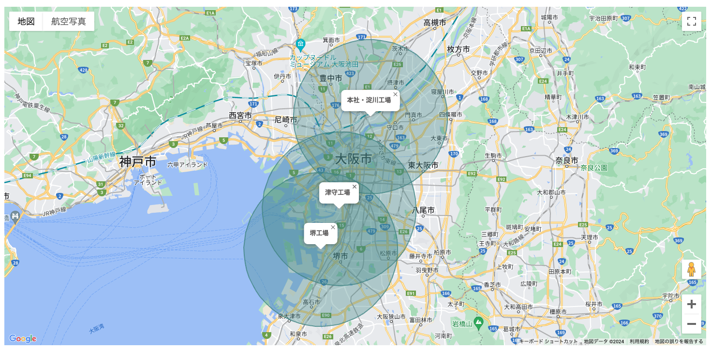Close the 堺工場 info window
711x351 pixels.
pyautogui.click(x=333, y=227)
